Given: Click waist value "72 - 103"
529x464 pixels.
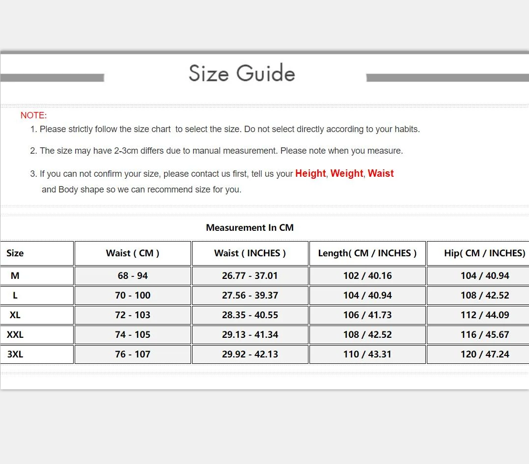Looking at the screenshot, I should click(133, 315).
